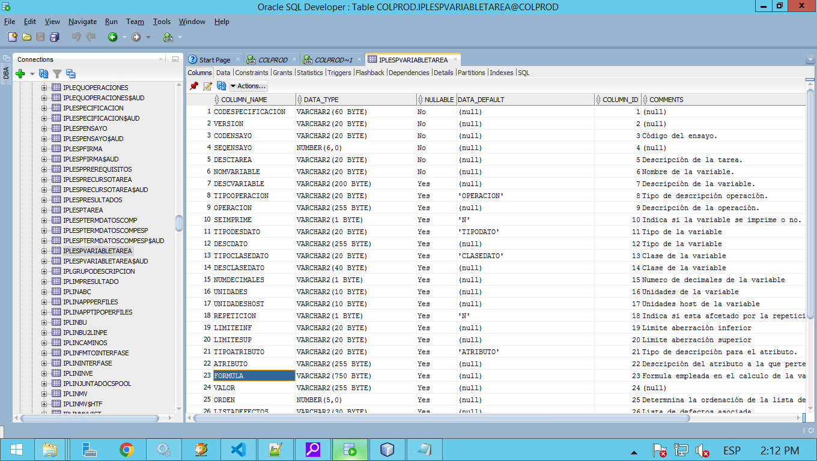Switch to the Data sub-tab
The width and height of the screenshot is (817, 461).
pyautogui.click(x=223, y=73)
